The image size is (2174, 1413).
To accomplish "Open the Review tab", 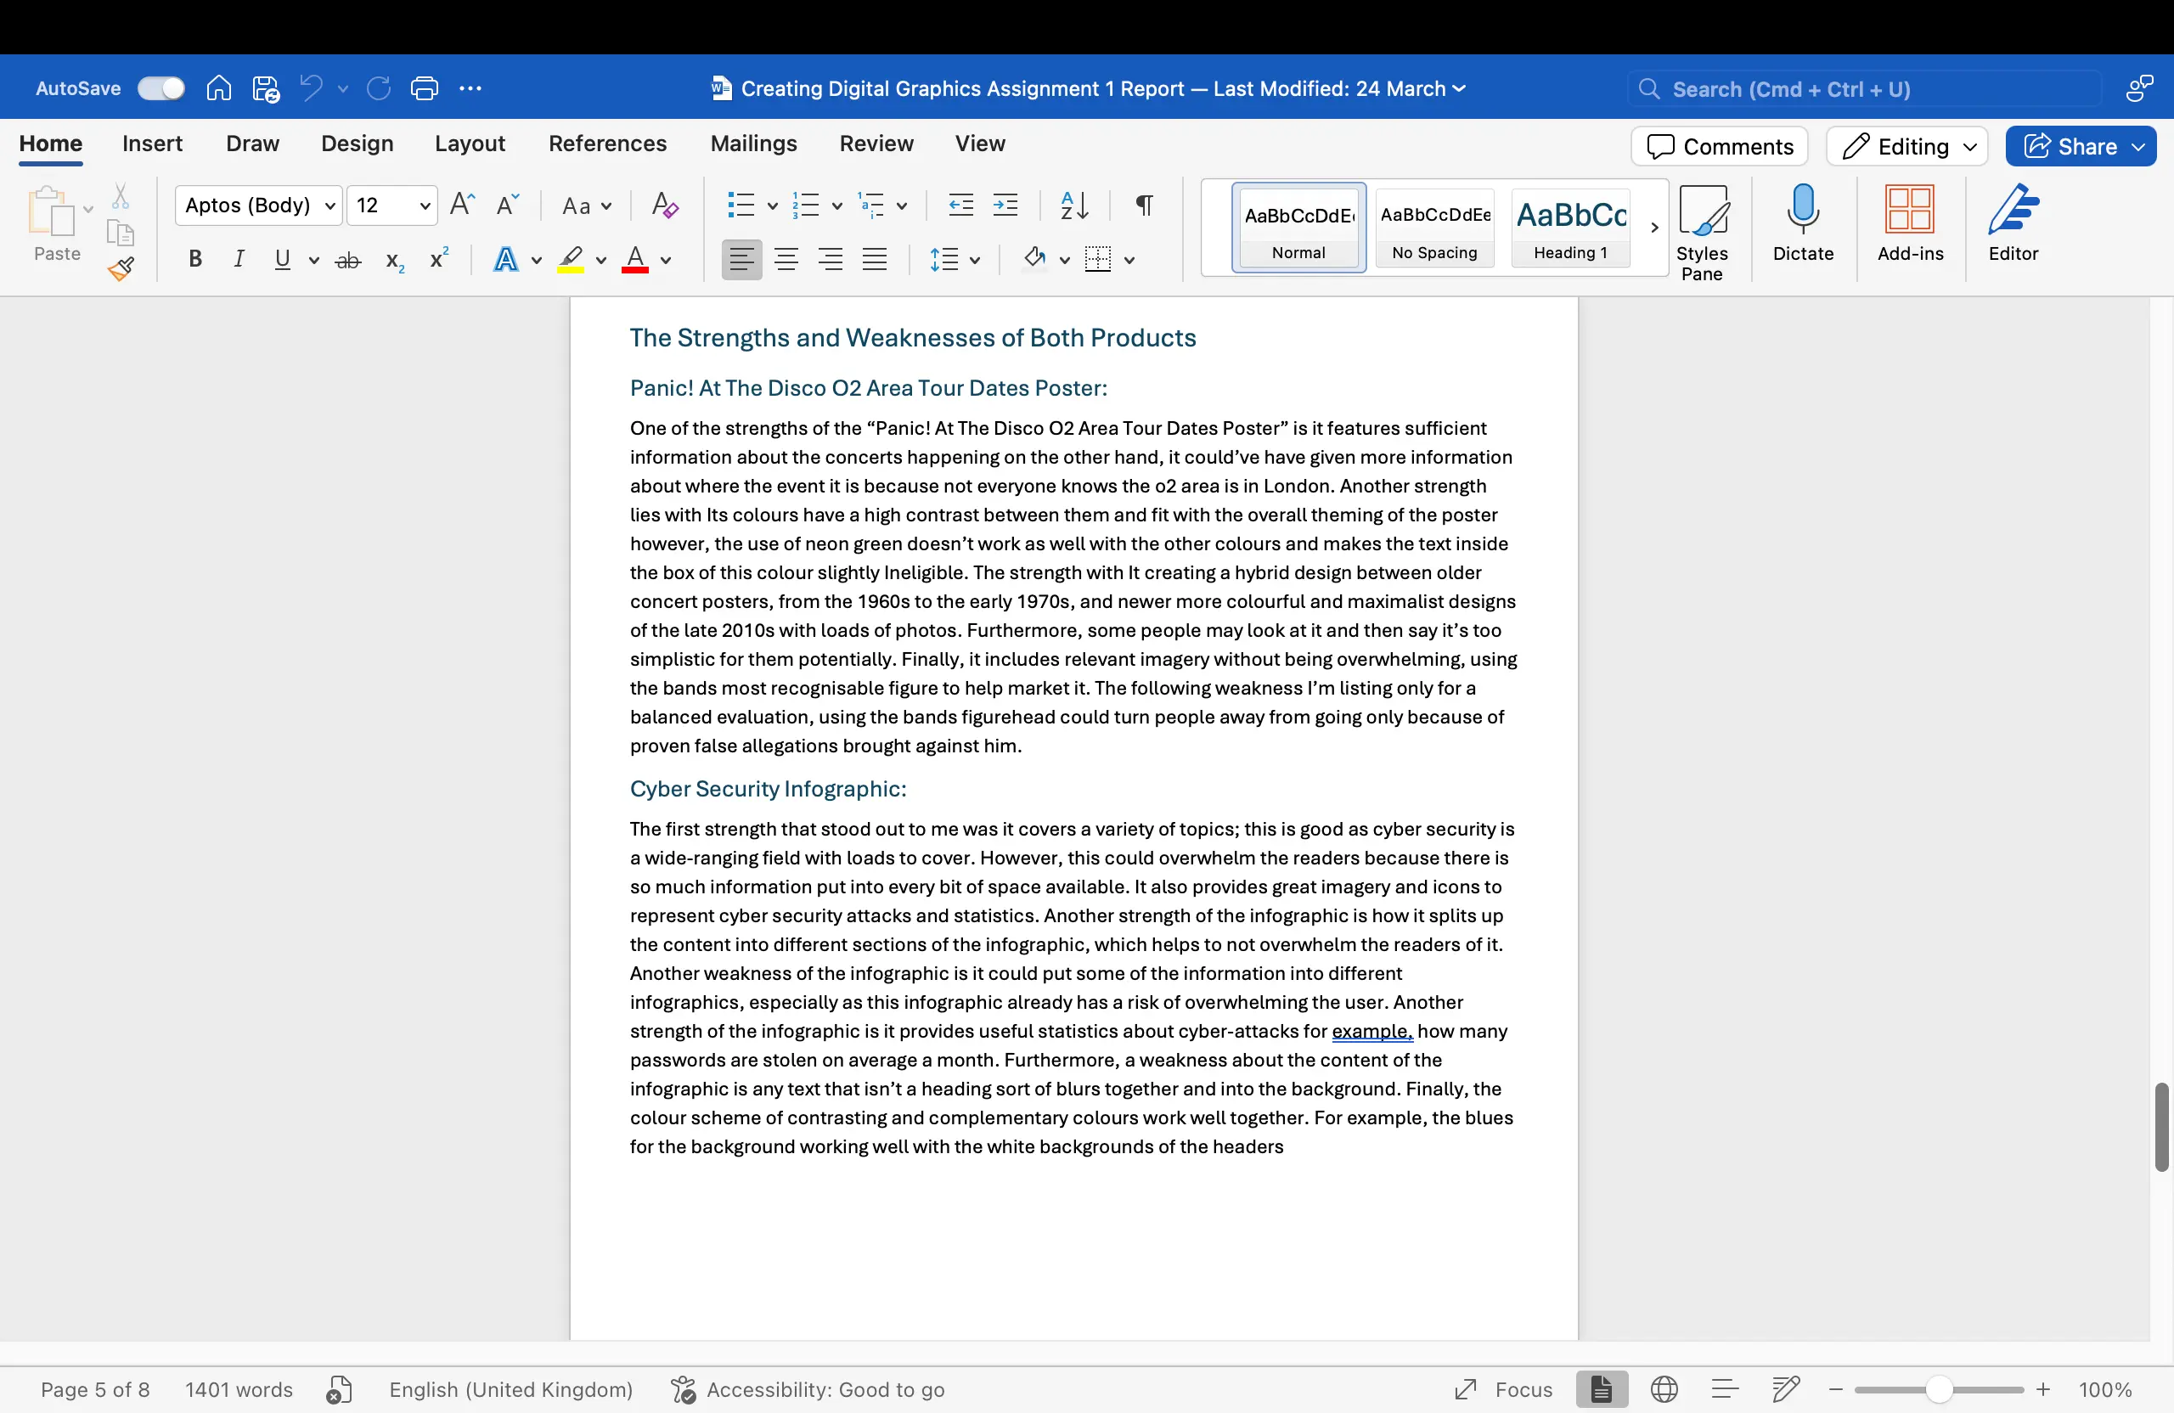I will coord(876,144).
